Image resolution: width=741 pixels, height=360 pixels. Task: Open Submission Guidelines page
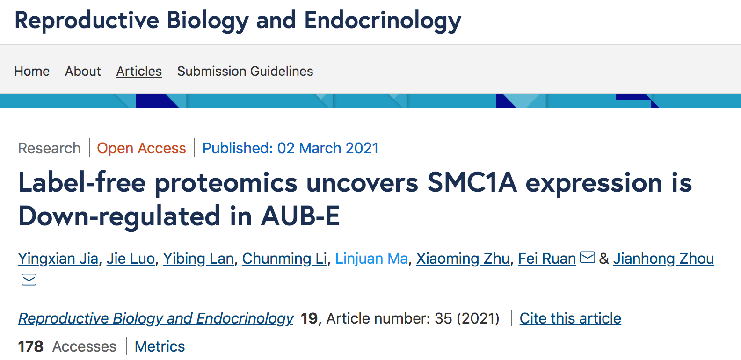tap(245, 71)
